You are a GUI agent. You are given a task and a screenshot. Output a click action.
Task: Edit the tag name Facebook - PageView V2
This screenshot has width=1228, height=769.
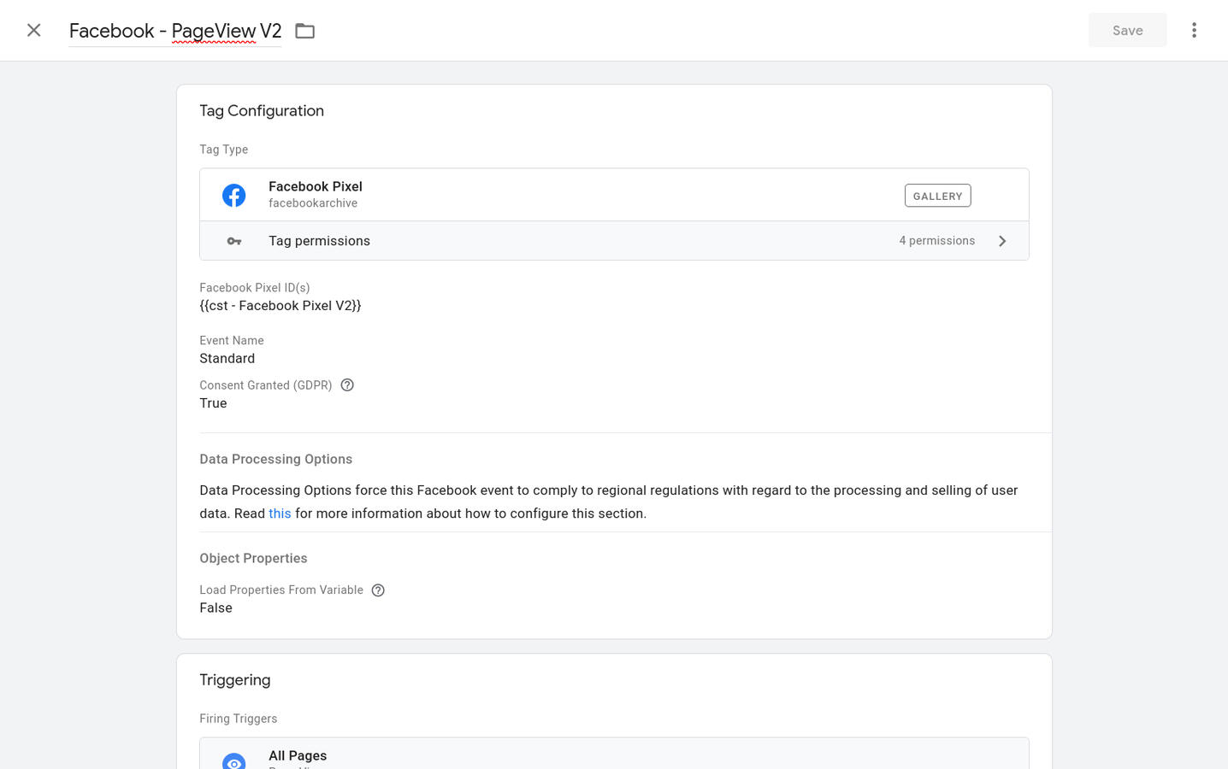[175, 31]
